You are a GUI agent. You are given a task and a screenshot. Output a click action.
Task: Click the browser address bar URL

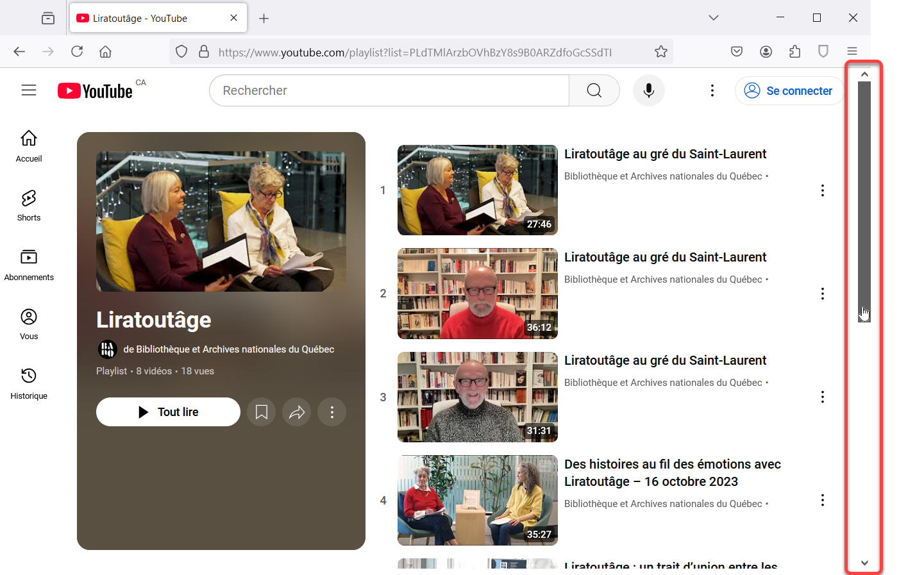pos(415,52)
